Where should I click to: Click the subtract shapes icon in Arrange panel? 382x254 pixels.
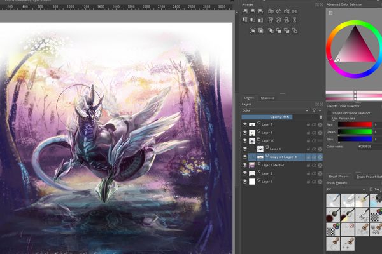point(286,30)
